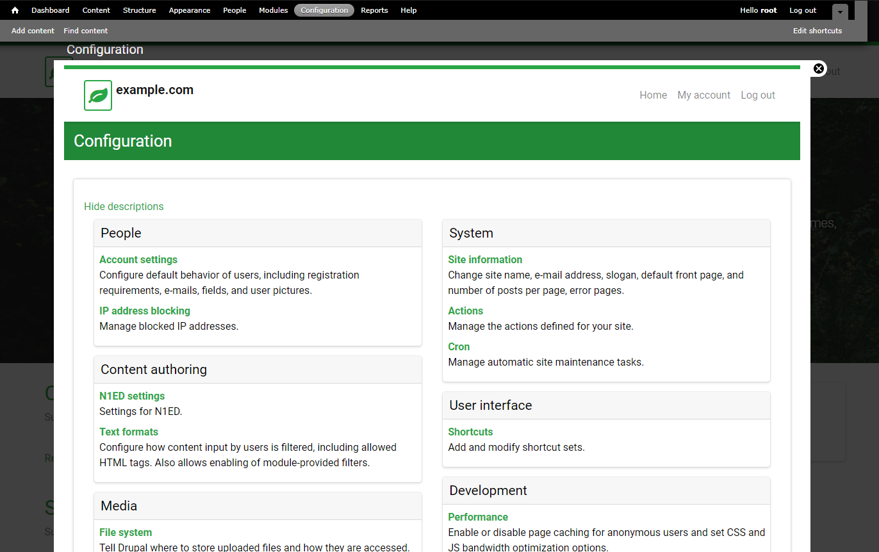Open My account in the overlay navigation
879x552 pixels.
click(704, 95)
